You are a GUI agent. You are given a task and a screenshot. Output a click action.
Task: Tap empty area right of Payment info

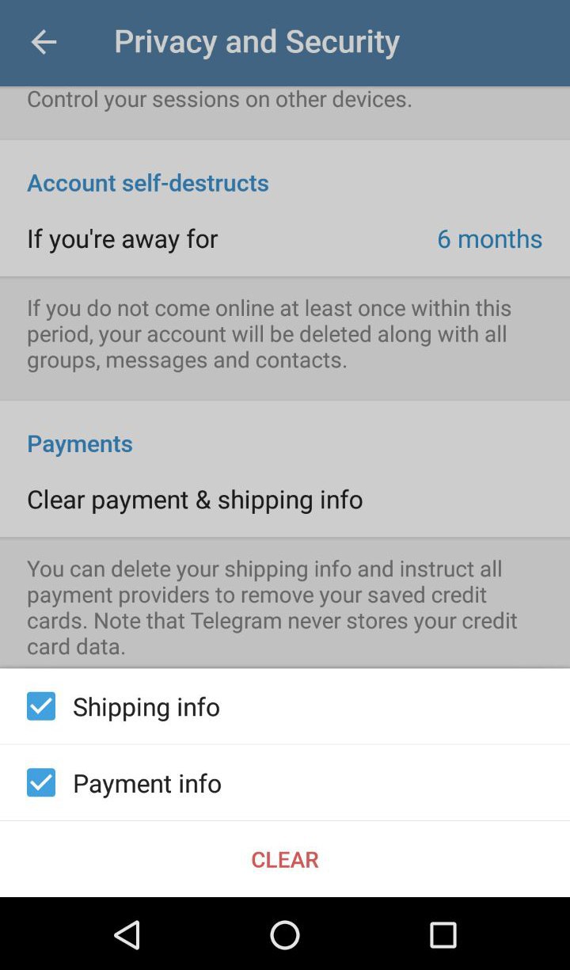point(394,782)
